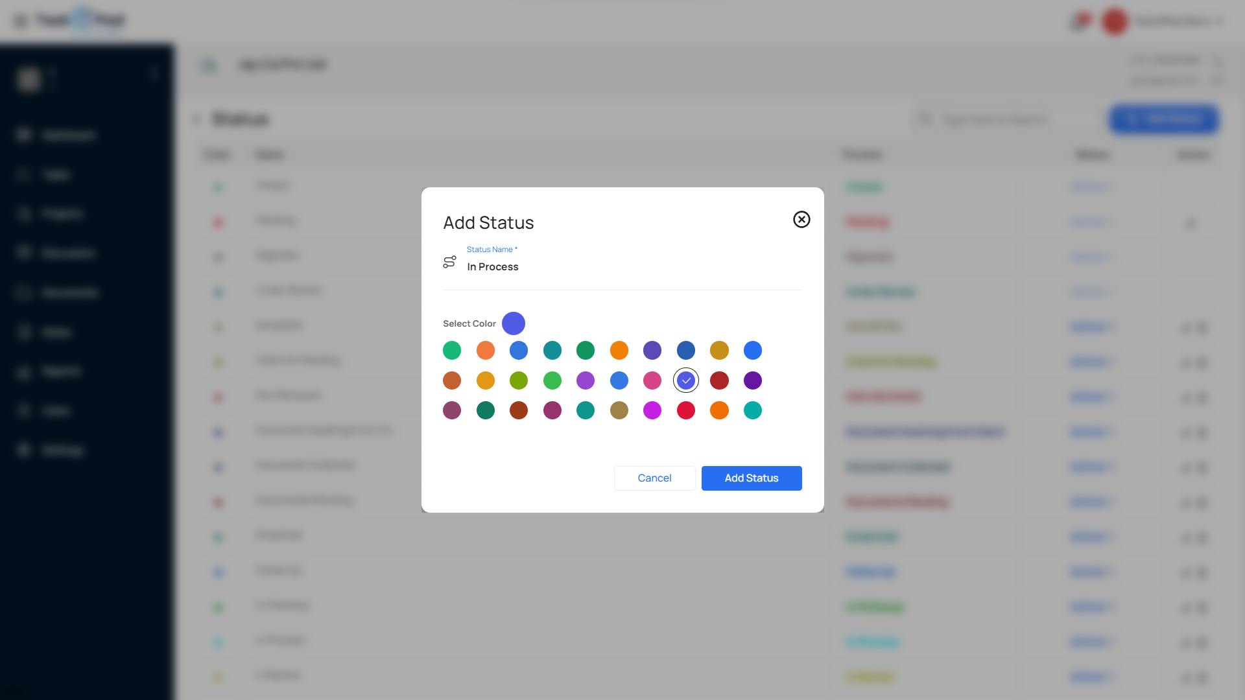Click the status name field icon
Viewport: 1245px width, 700px height.
(449, 262)
